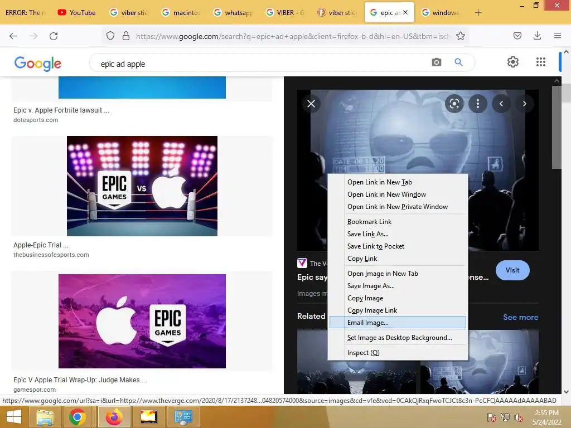Open the purple Apple Epic Games thumbnail
This screenshot has width=571, height=428.
(x=142, y=321)
